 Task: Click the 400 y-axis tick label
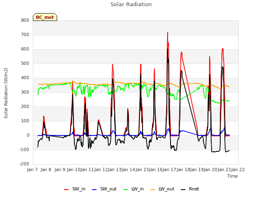(x=25, y=78)
